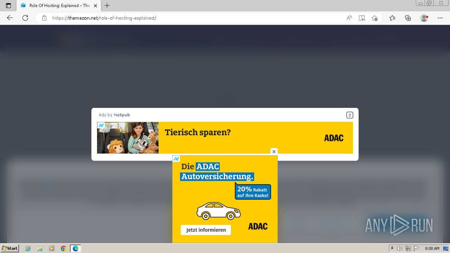This screenshot has width=450, height=253.
Task: Click Netpub badge on square ADAC ad
Action: (176, 159)
